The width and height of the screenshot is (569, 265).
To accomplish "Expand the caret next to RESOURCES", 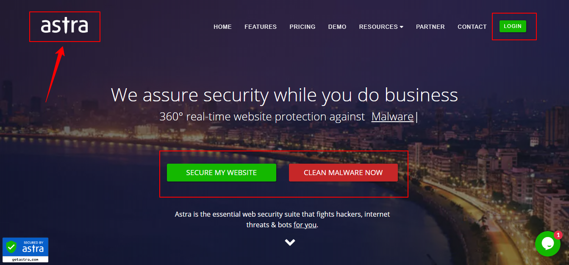I will [401, 27].
